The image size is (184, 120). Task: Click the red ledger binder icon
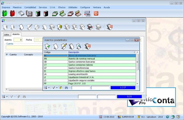[46, 13]
